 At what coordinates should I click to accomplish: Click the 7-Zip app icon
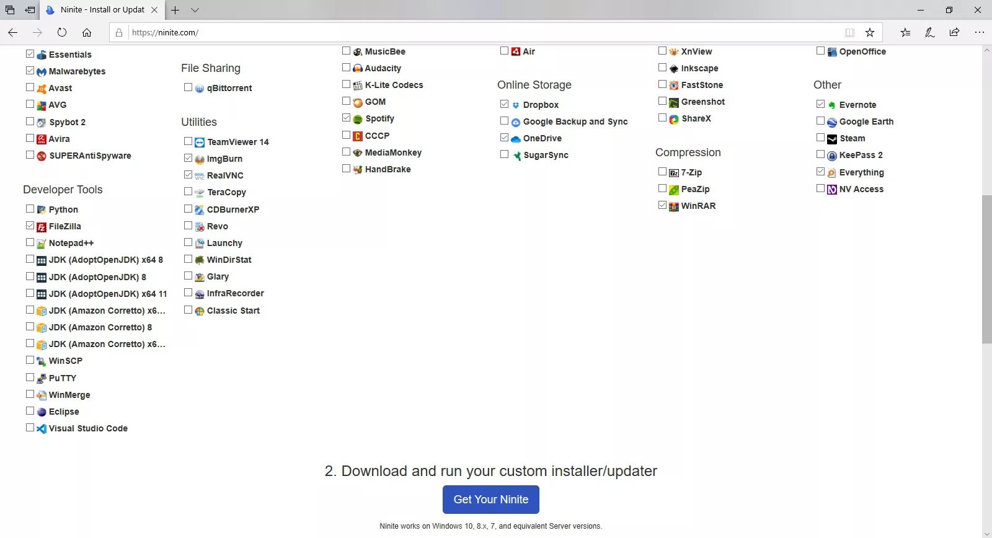click(x=674, y=173)
